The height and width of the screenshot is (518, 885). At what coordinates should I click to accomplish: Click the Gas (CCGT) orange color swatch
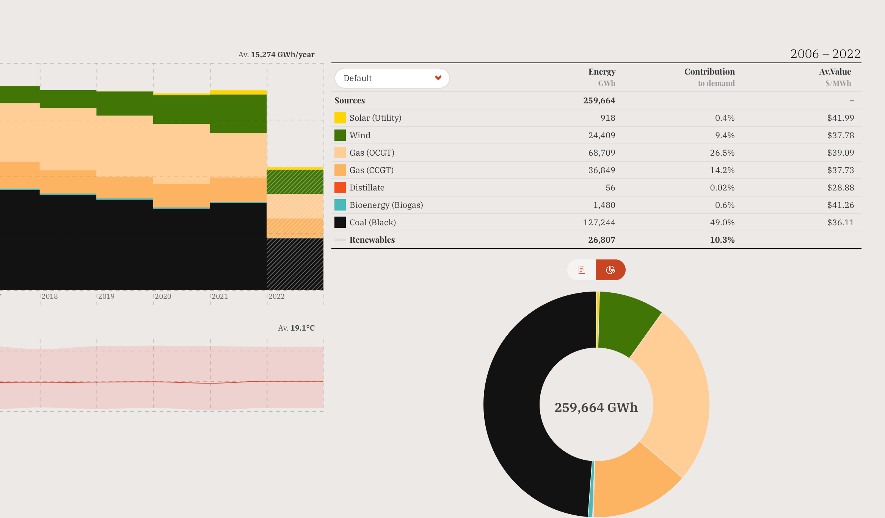tap(339, 170)
